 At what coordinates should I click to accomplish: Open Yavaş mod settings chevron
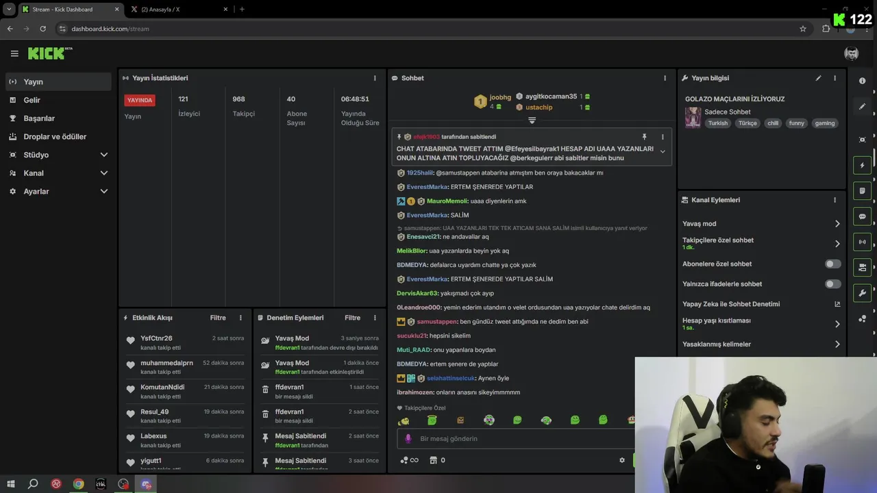pos(837,224)
